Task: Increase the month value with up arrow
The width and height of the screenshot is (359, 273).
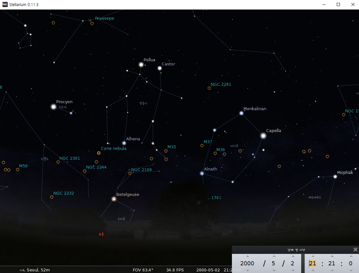Action: [274, 256]
